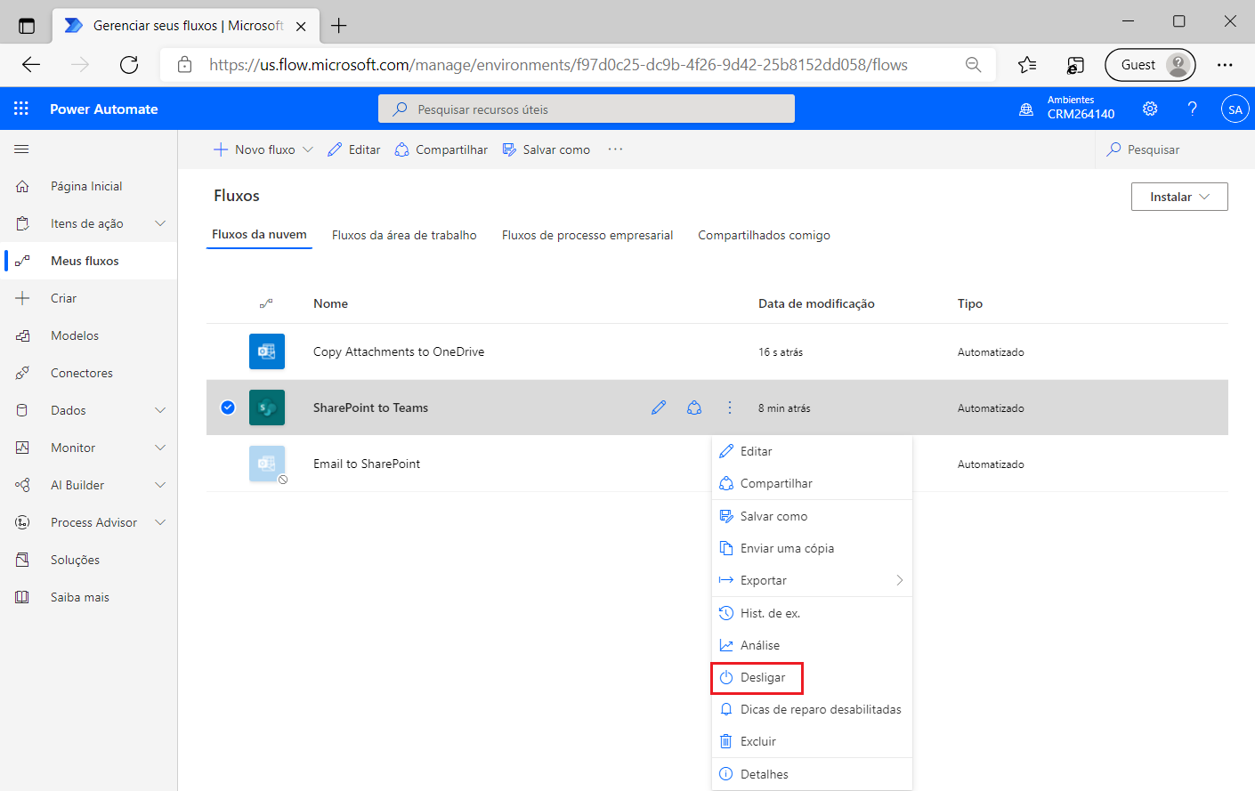The width and height of the screenshot is (1255, 791).
Task: Open the app launcher waffle icon
Action: point(21,109)
